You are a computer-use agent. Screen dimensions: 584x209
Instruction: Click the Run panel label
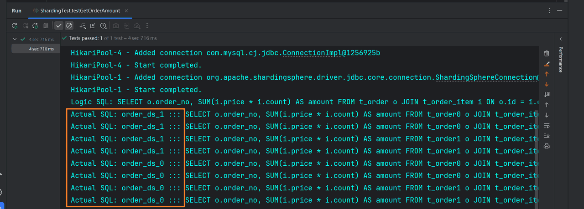tap(16, 10)
